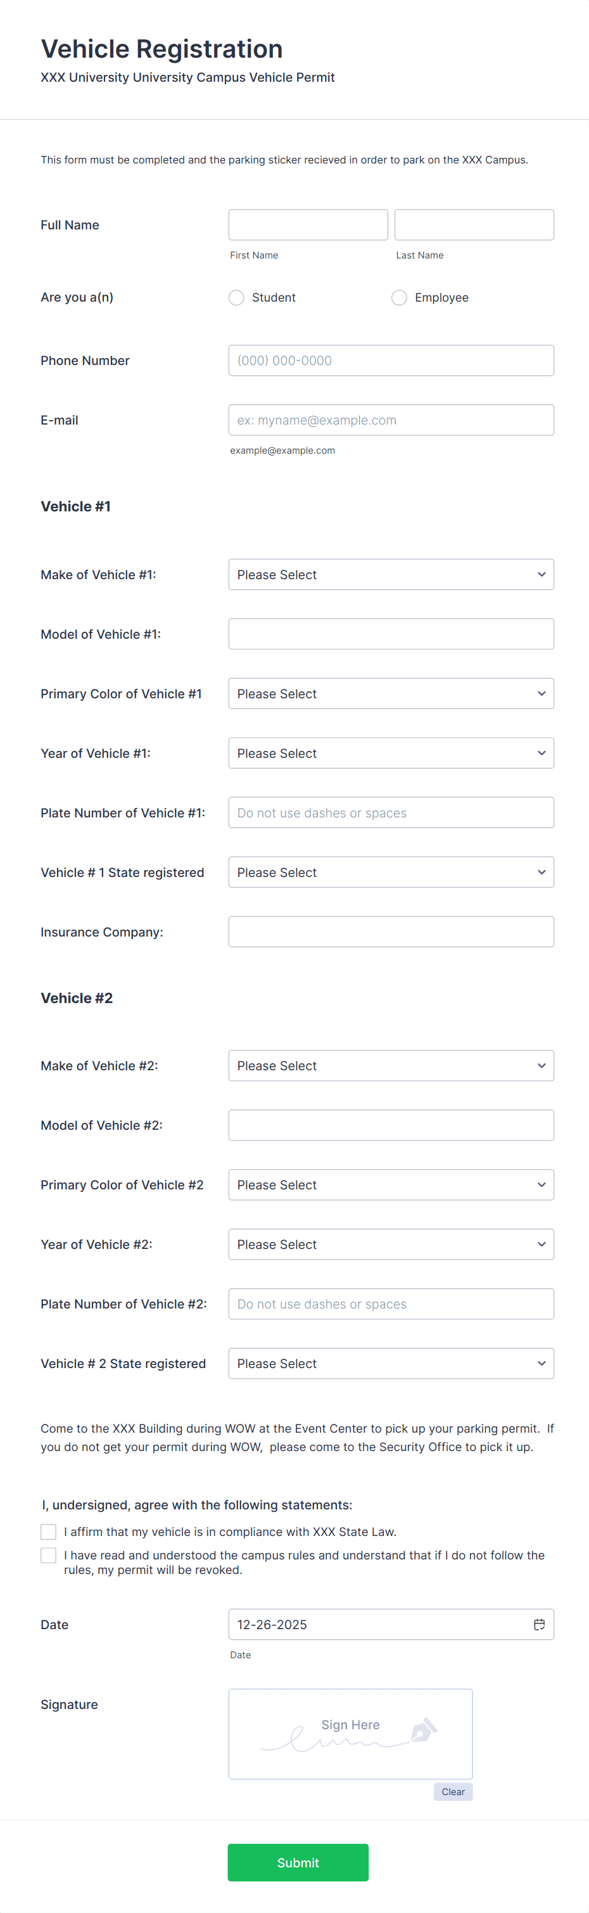Open the Year of Vehicle #1 dropdown

tap(391, 752)
